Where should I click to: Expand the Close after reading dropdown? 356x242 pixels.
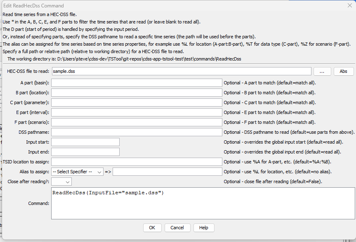(x=61, y=182)
